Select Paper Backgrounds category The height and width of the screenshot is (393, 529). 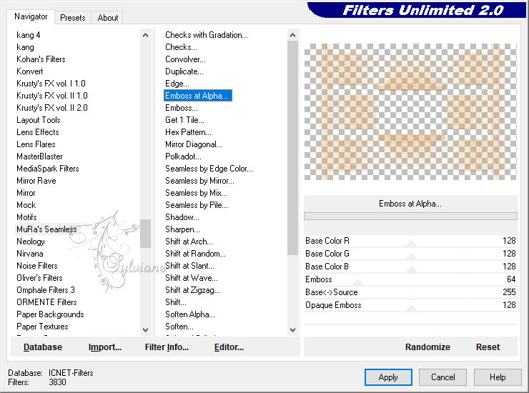(x=50, y=314)
